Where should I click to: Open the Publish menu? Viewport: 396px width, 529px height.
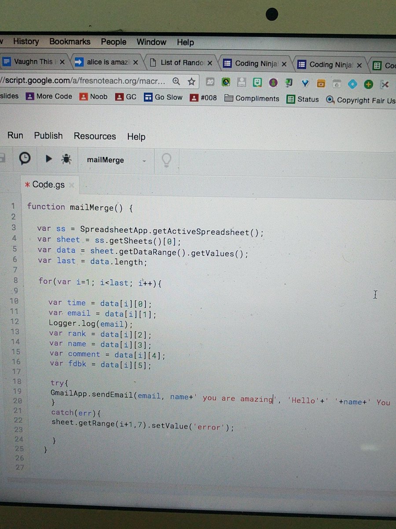tap(48, 136)
